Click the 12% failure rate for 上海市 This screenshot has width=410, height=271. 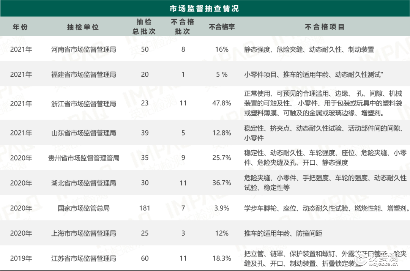pyautogui.click(x=222, y=233)
